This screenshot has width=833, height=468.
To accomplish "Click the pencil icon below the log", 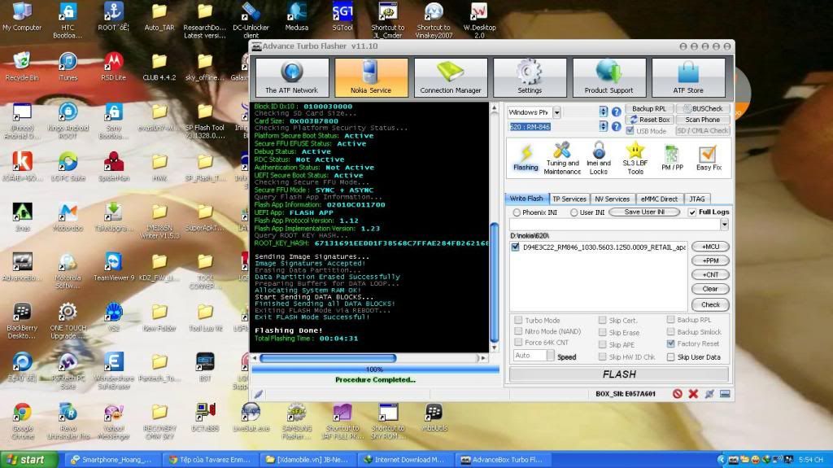I will point(258,394).
